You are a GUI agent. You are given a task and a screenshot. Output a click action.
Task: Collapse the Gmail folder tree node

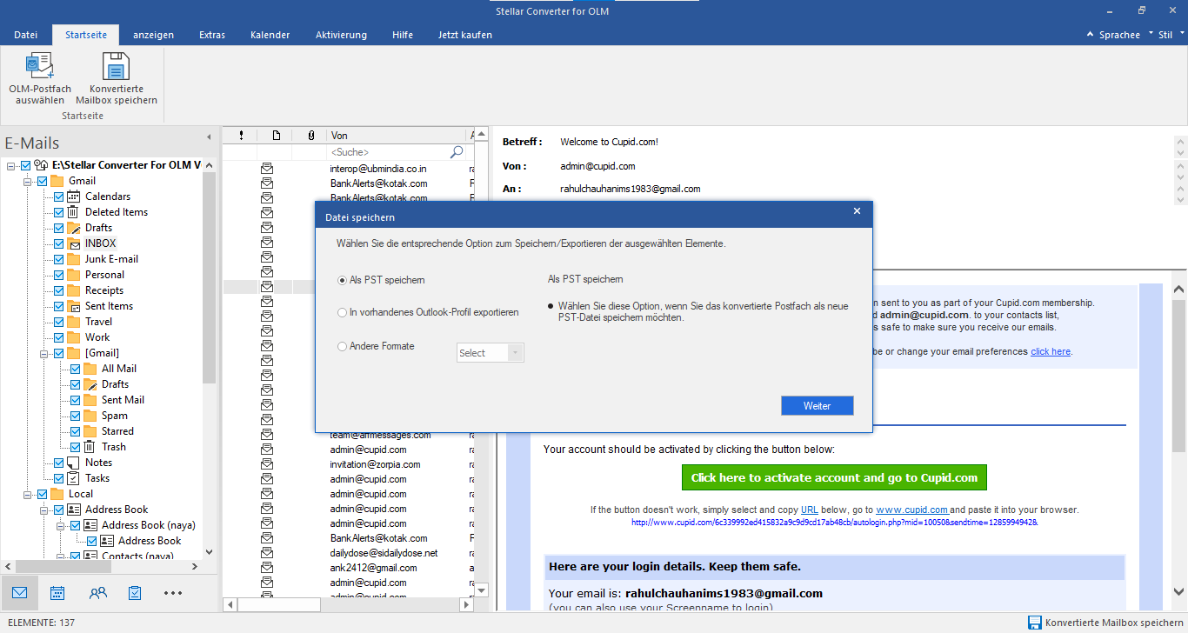(29, 181)
